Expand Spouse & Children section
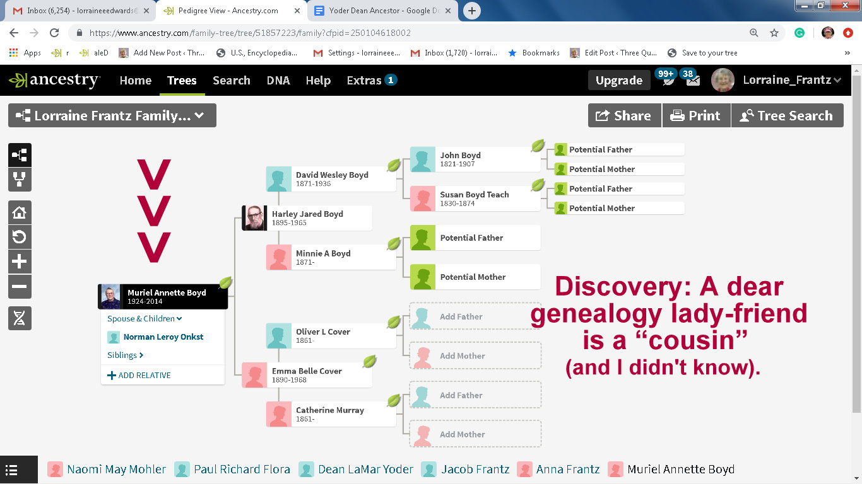Screen dimensions: 862x484 (145, 318)
